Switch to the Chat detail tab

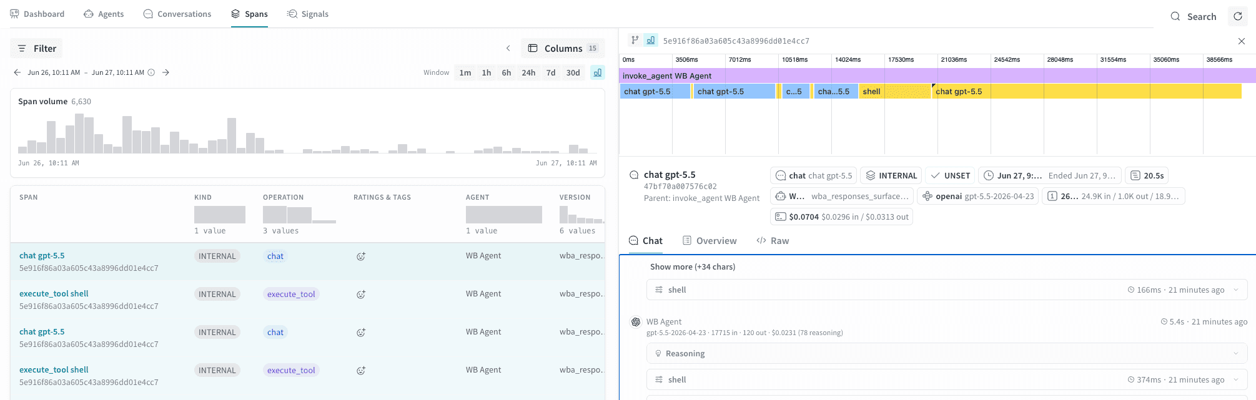coord(646,241)
